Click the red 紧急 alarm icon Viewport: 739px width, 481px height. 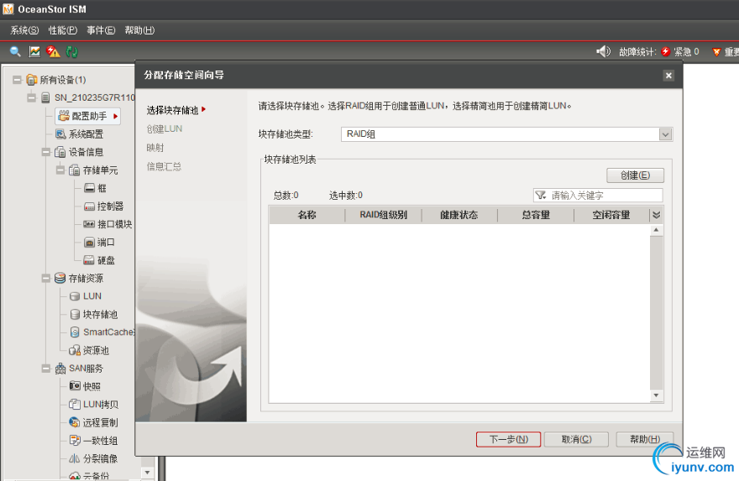pyautogui.click(x=665, y=52)
